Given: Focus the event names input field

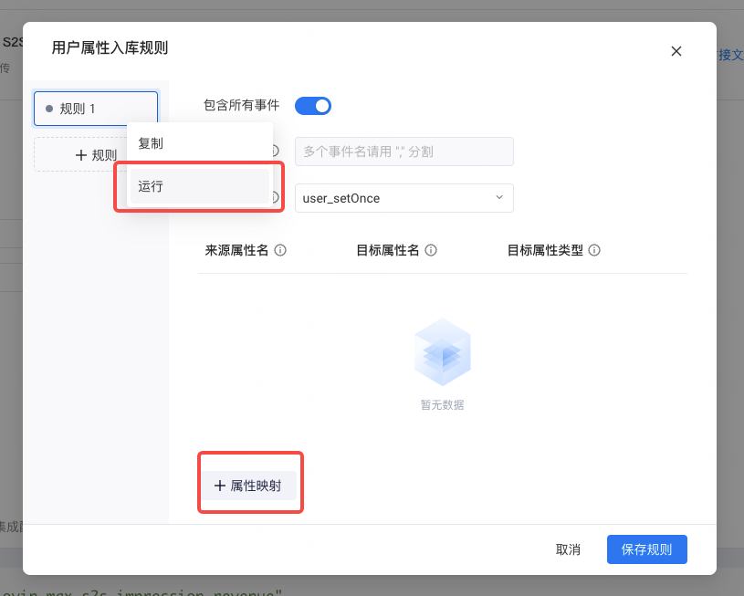Looking at the screenshot, I should (403, 152).
